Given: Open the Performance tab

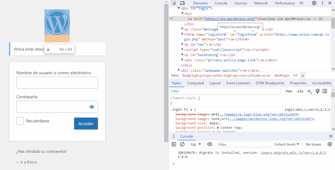Looking at the screenshot, I should (x=285, y=3).
